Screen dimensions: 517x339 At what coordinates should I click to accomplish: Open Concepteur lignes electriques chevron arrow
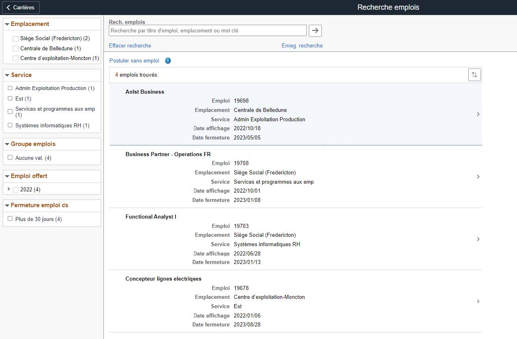click(478, 302)
